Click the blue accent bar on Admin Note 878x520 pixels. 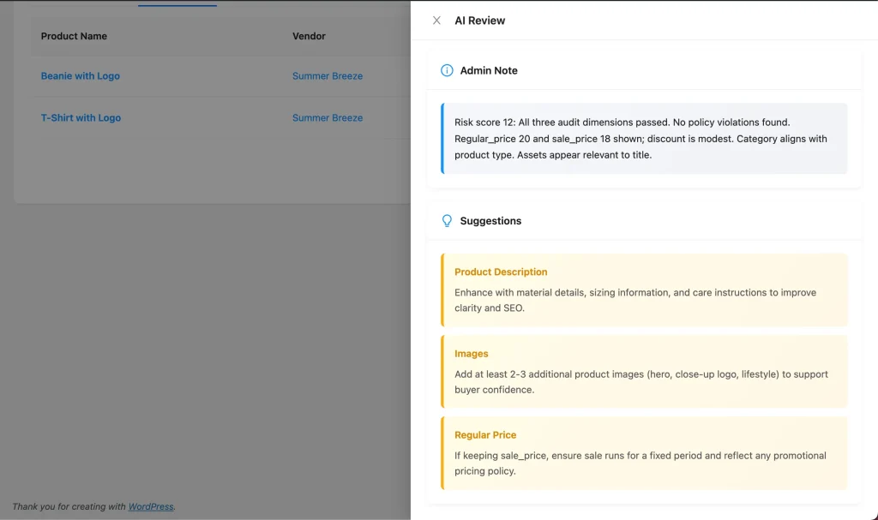[x=442, y=138]
